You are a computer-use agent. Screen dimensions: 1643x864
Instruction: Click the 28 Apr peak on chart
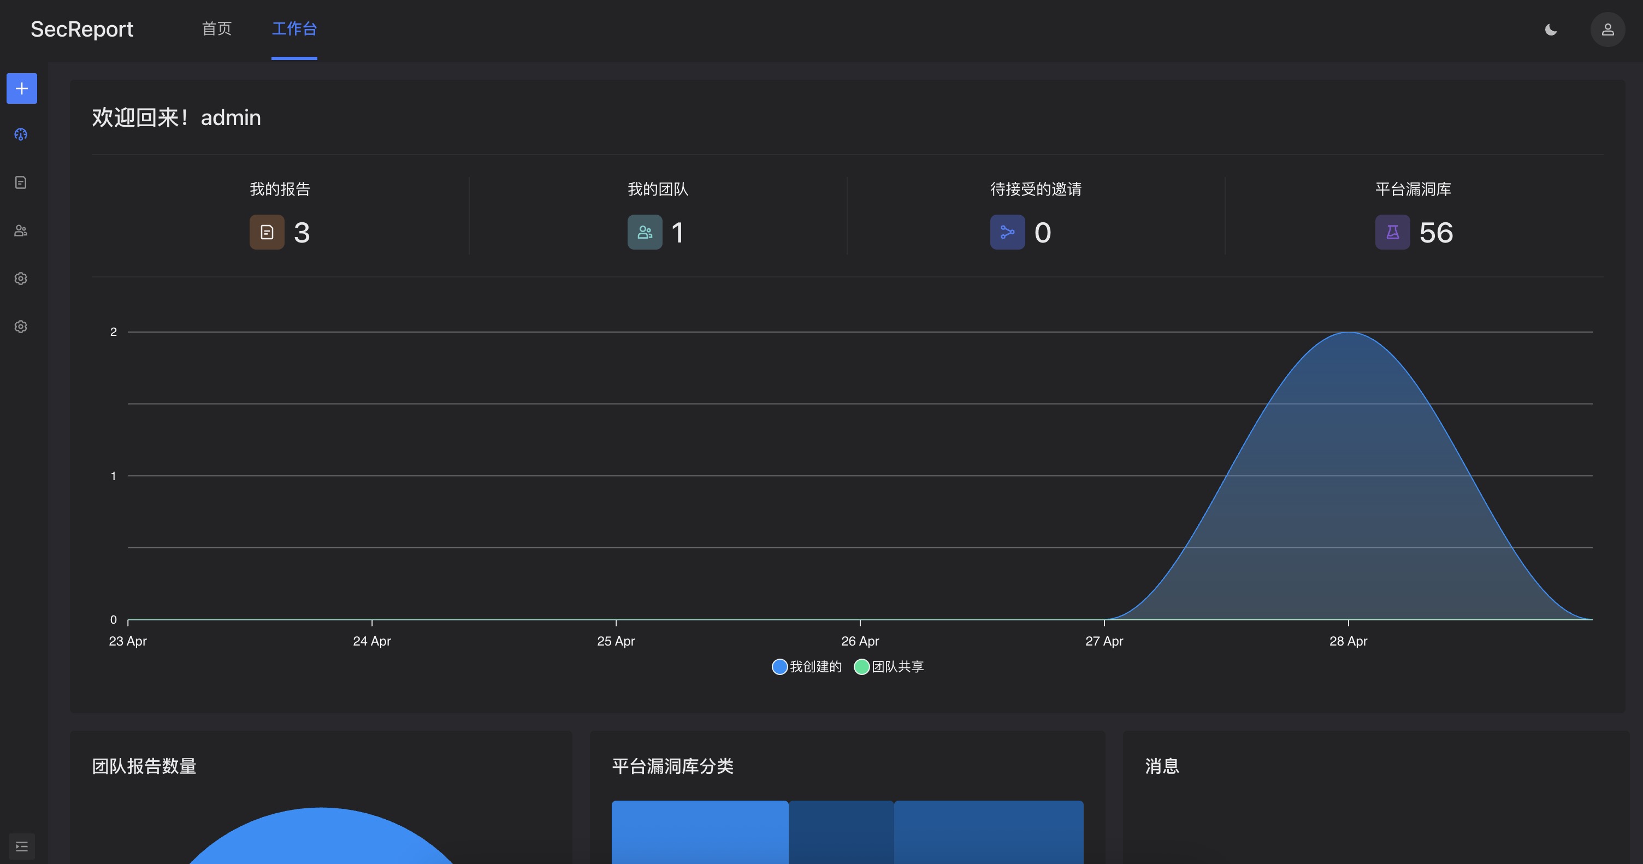[1349, 333]
